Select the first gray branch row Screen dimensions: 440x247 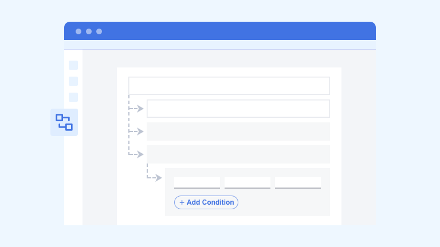tap(238, 132)
